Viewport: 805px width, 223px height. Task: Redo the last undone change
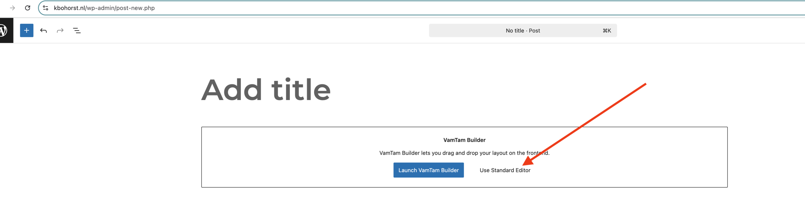click(x=60, y=30)
